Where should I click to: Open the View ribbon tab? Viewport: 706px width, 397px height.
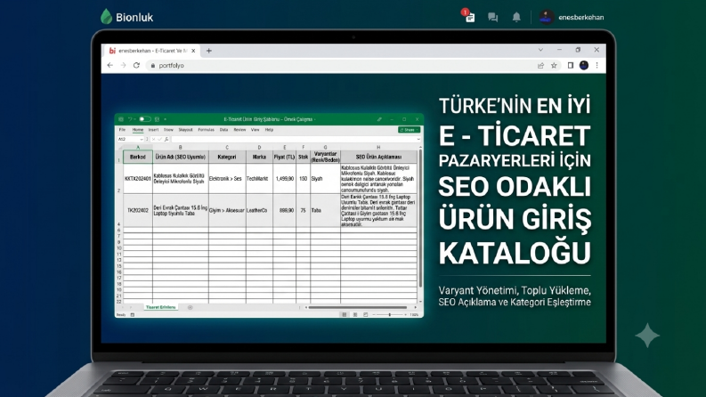255,130
